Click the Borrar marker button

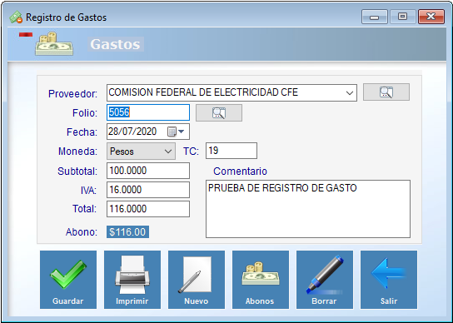tap(325, 280)
